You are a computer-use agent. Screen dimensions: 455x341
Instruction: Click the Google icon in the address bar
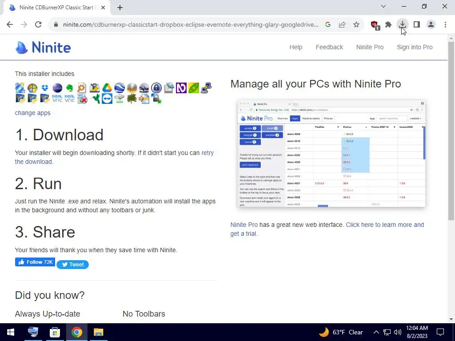(x=328, y=24)
